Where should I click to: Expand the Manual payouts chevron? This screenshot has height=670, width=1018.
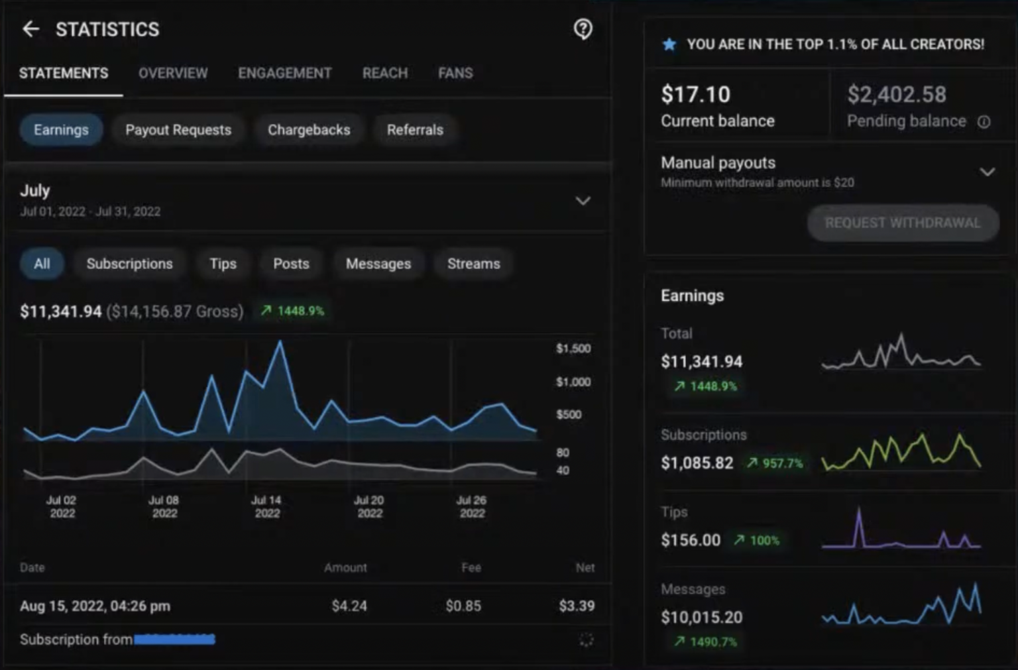[x=988, y=172]
